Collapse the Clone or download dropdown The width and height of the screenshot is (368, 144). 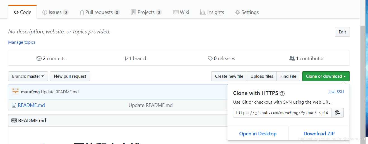[x=326, y=76]
